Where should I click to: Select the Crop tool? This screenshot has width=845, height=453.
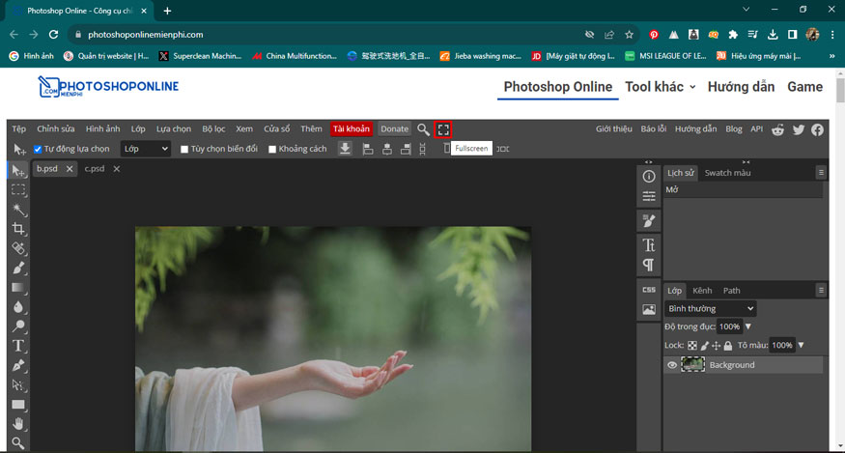tap(18, 229)
